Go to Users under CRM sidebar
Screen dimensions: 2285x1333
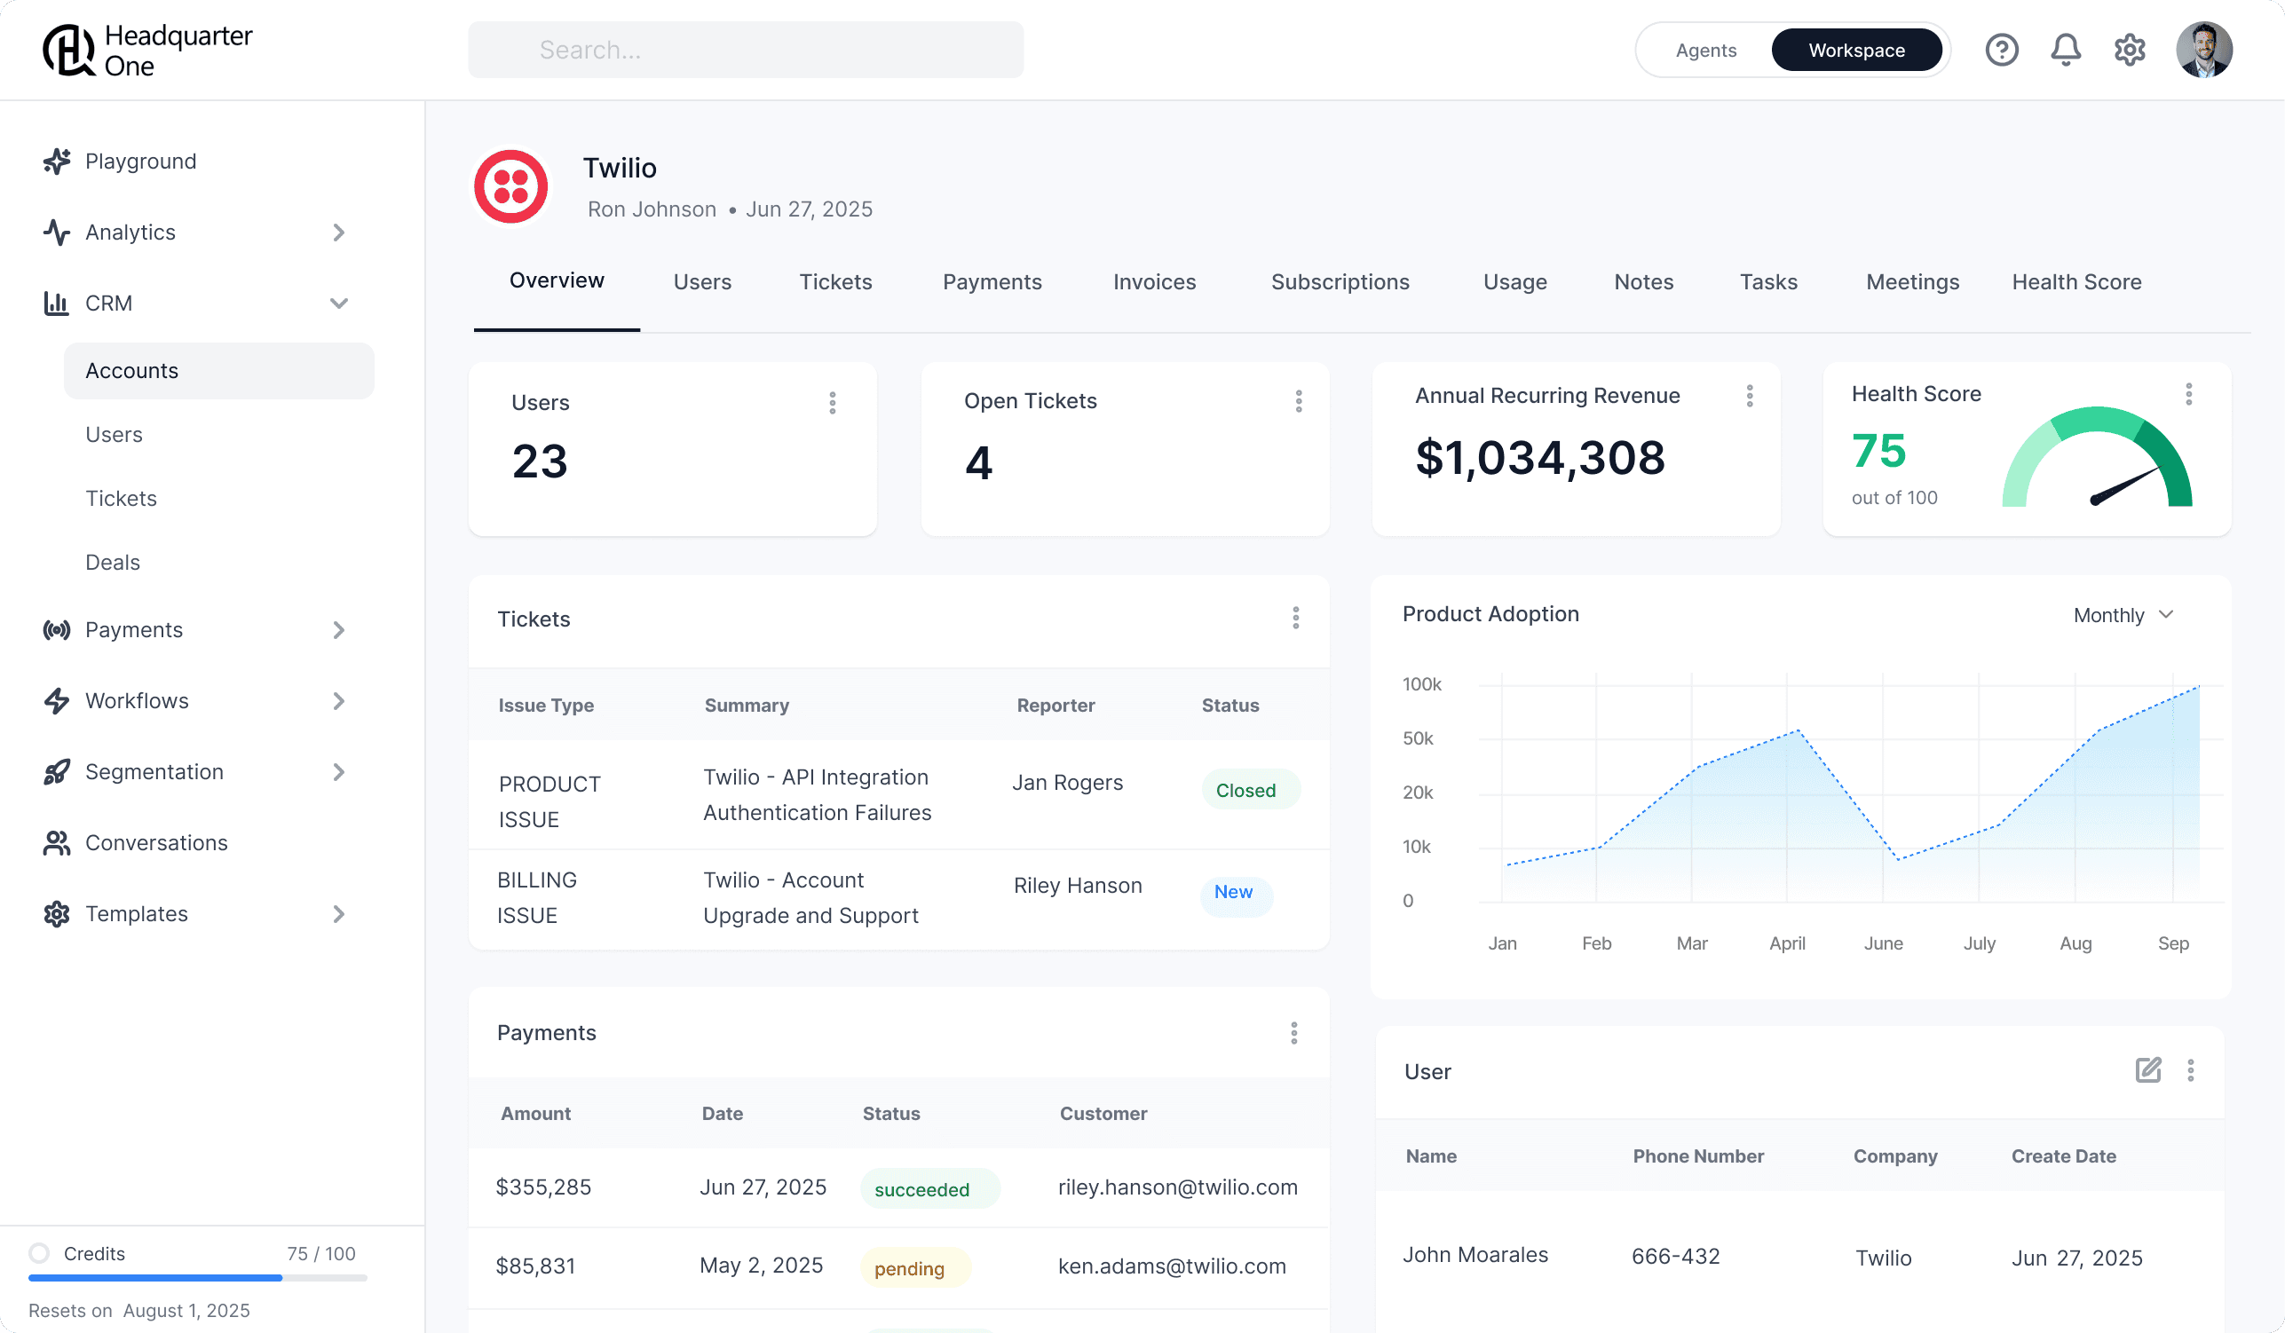pyautogui.click(x=114, y=434)
